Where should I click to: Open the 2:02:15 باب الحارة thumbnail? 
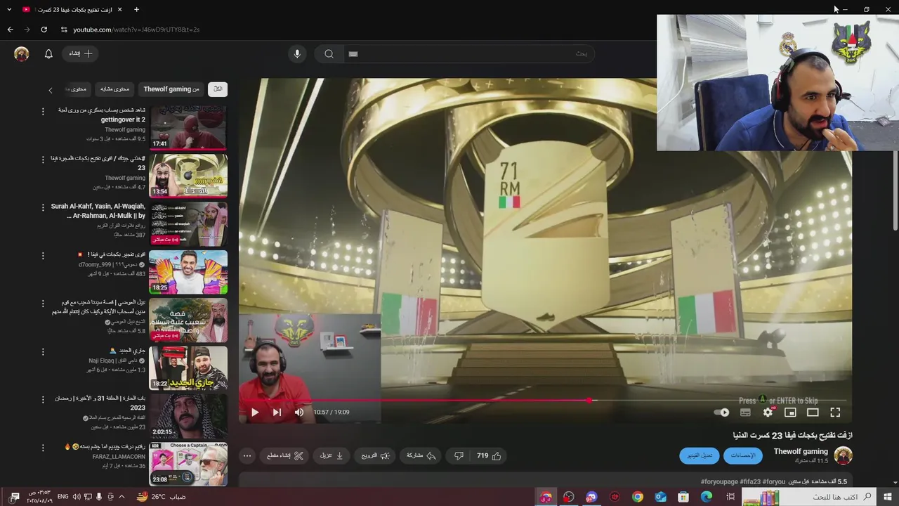[x=188, y=415]
